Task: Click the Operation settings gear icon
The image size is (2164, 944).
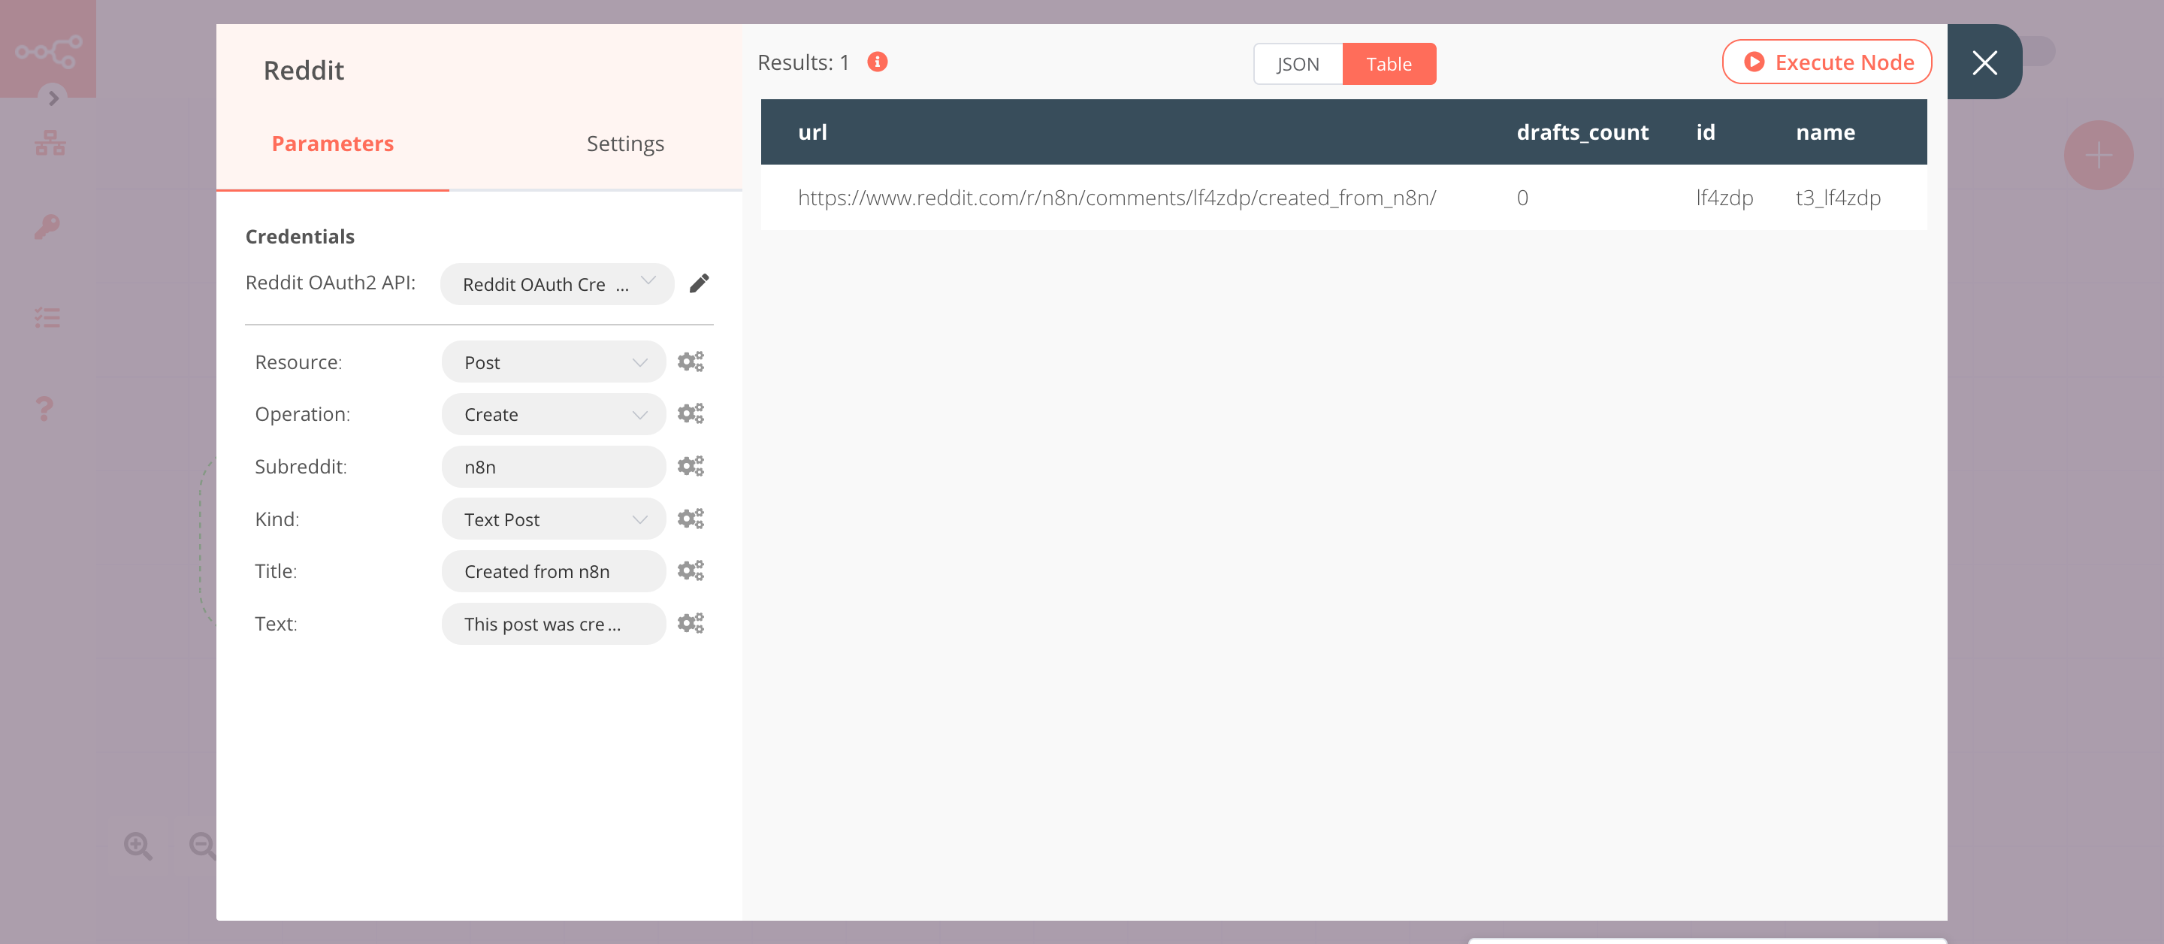Action: click(690, 414)
